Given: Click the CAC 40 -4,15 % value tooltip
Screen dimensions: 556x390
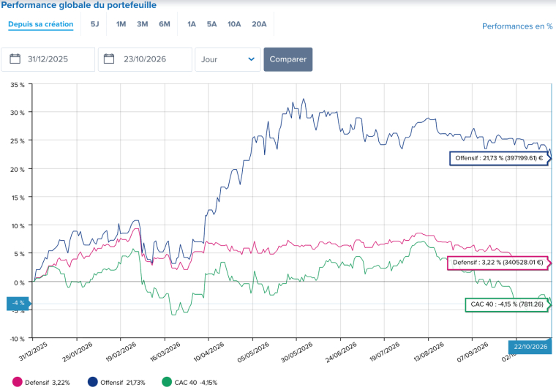Looking at the screenshot, I should (507, 304).
